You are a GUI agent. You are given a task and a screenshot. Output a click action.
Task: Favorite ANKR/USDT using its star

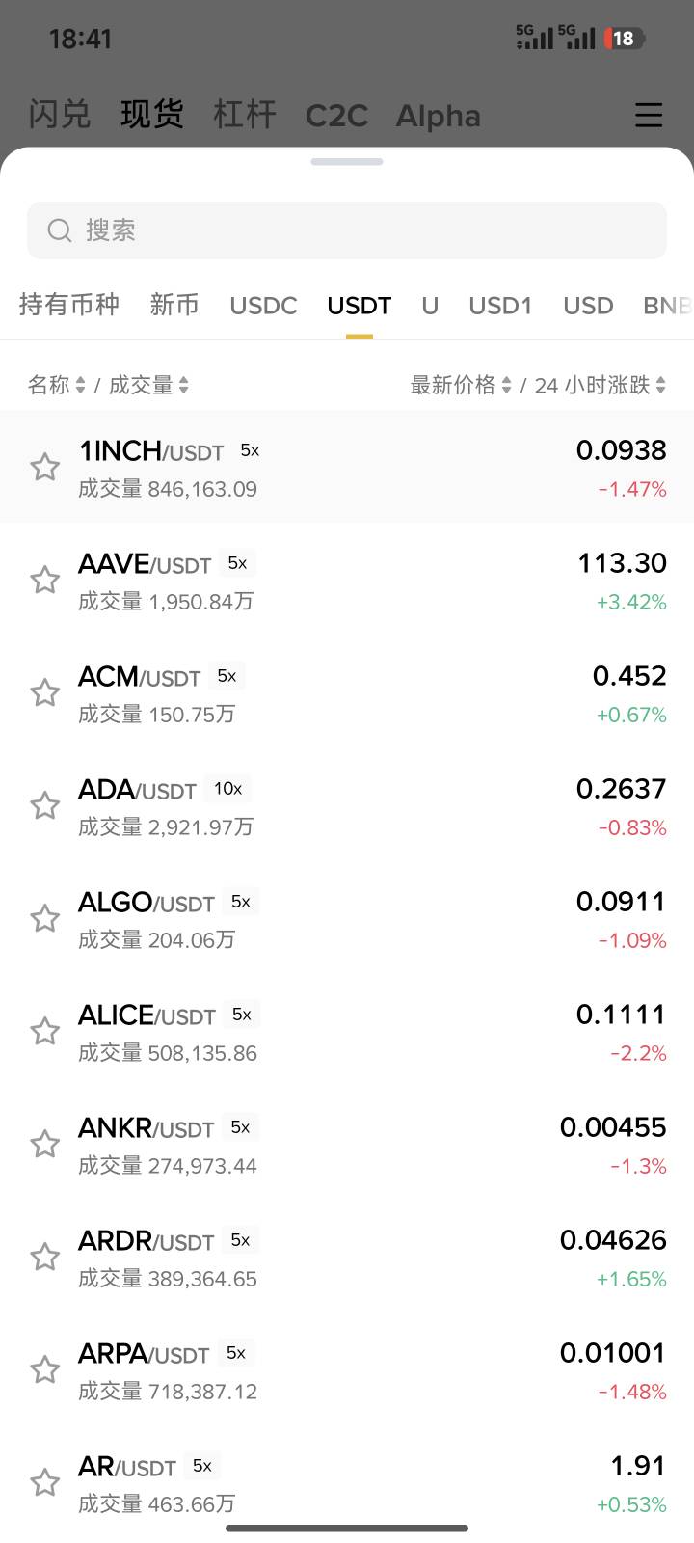coord(44,1145)
